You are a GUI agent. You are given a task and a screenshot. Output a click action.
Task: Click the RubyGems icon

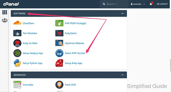59,33
